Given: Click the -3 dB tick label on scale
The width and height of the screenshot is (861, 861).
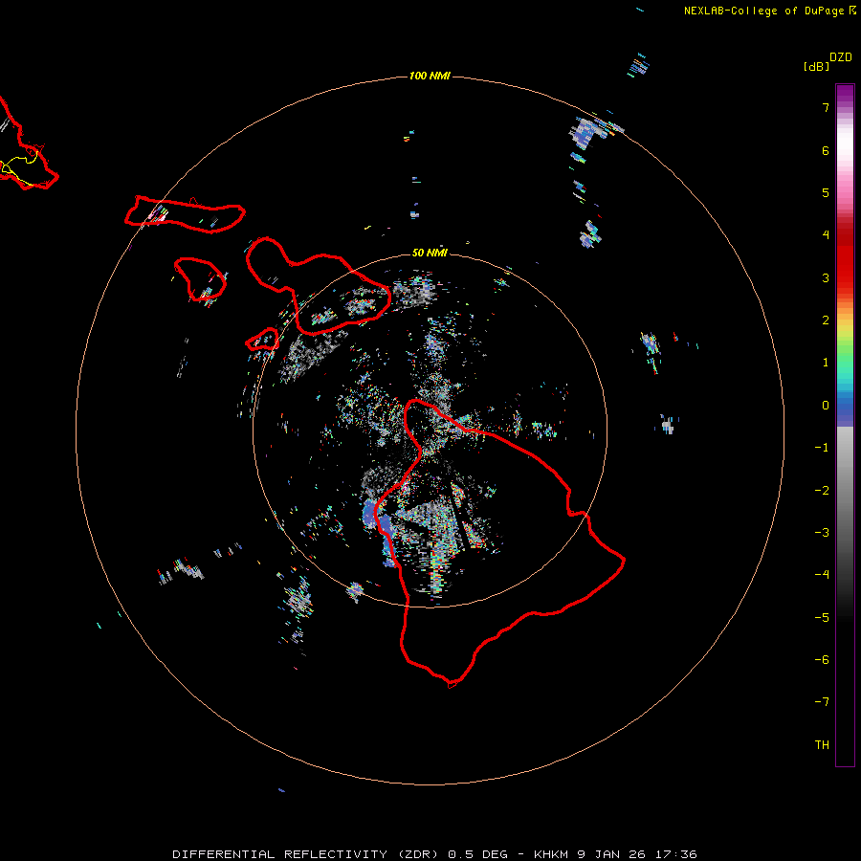Looking at the screenshot, I should coord(822,533).
